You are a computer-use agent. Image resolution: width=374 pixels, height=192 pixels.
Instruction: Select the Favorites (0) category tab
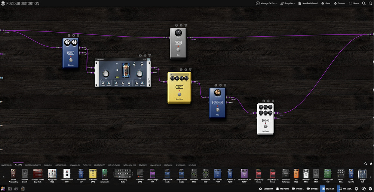pyautogui.click(x=6, y=165)
